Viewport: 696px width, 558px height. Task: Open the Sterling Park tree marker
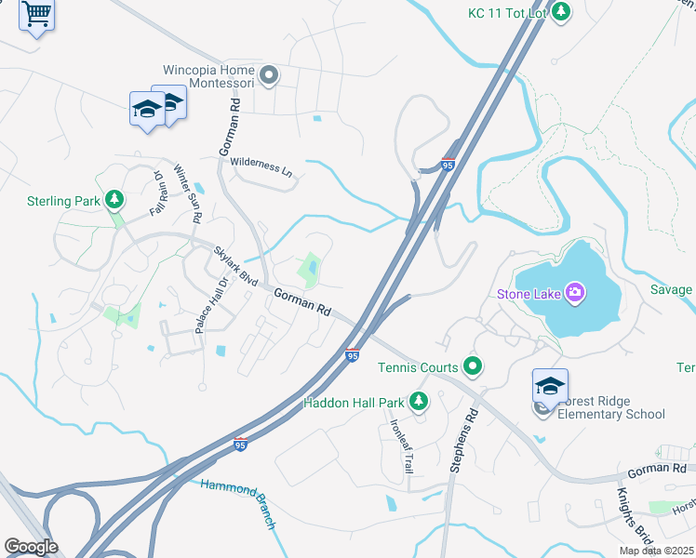click(114, 200)
